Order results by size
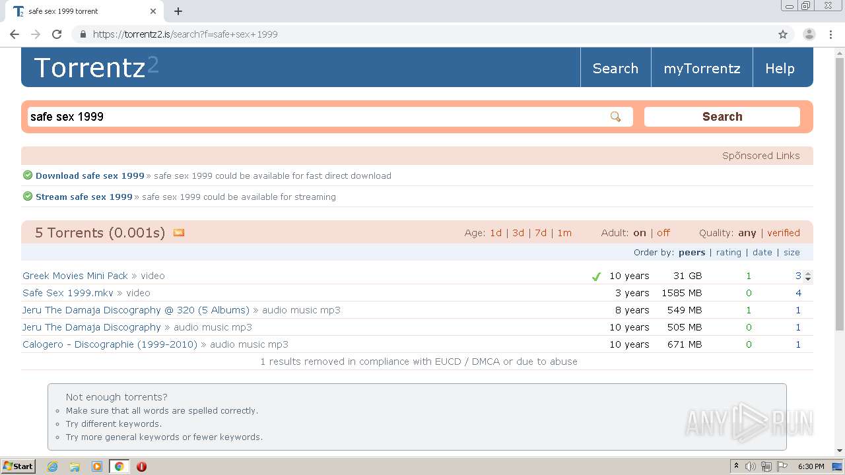845x475 pixels. (x=792, y=252)
